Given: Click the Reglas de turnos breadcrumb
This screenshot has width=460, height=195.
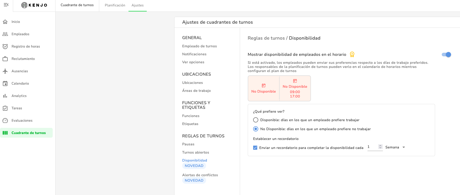Looking at the screenshot, I should [x=266, y=38].
